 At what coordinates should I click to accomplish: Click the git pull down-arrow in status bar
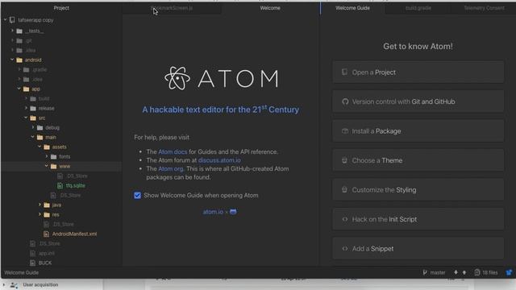(456, 272)
